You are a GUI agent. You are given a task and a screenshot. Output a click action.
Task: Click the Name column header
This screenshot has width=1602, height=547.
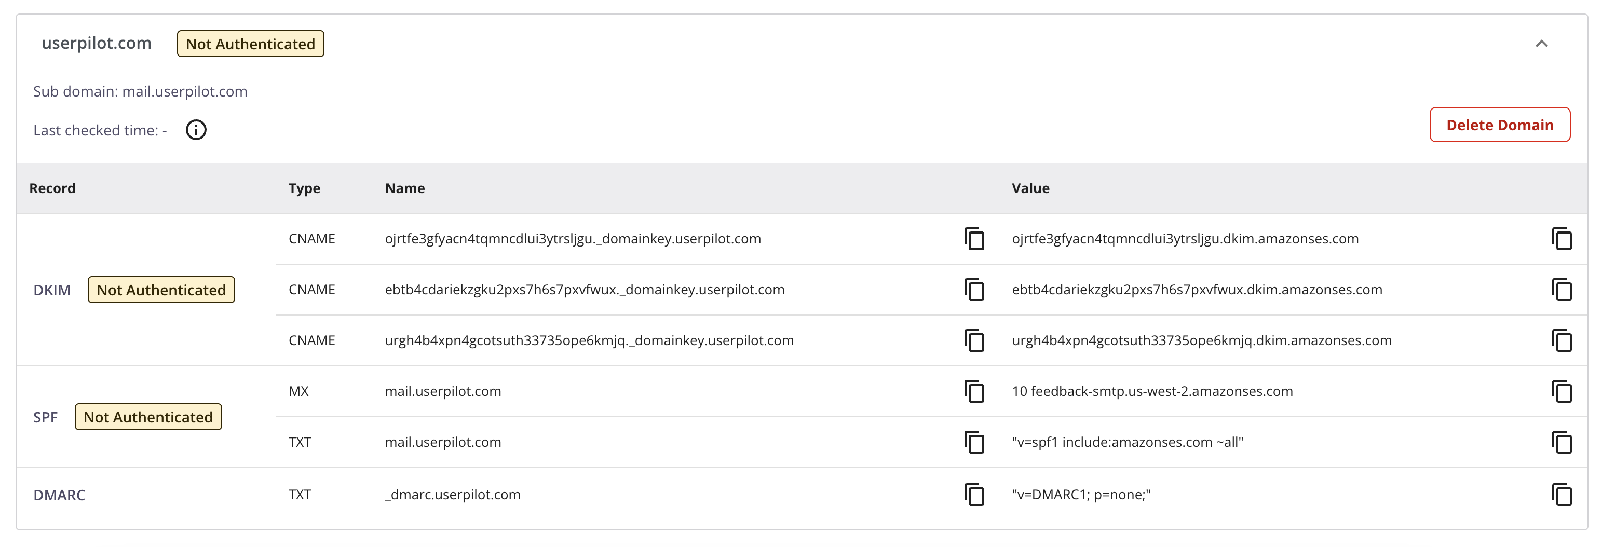405,188
